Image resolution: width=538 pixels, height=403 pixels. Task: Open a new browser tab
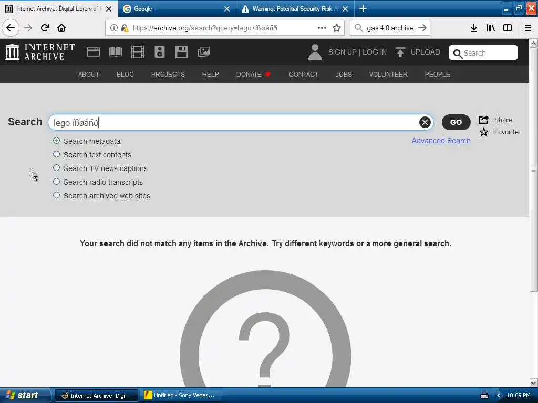(x=363, y=8)
